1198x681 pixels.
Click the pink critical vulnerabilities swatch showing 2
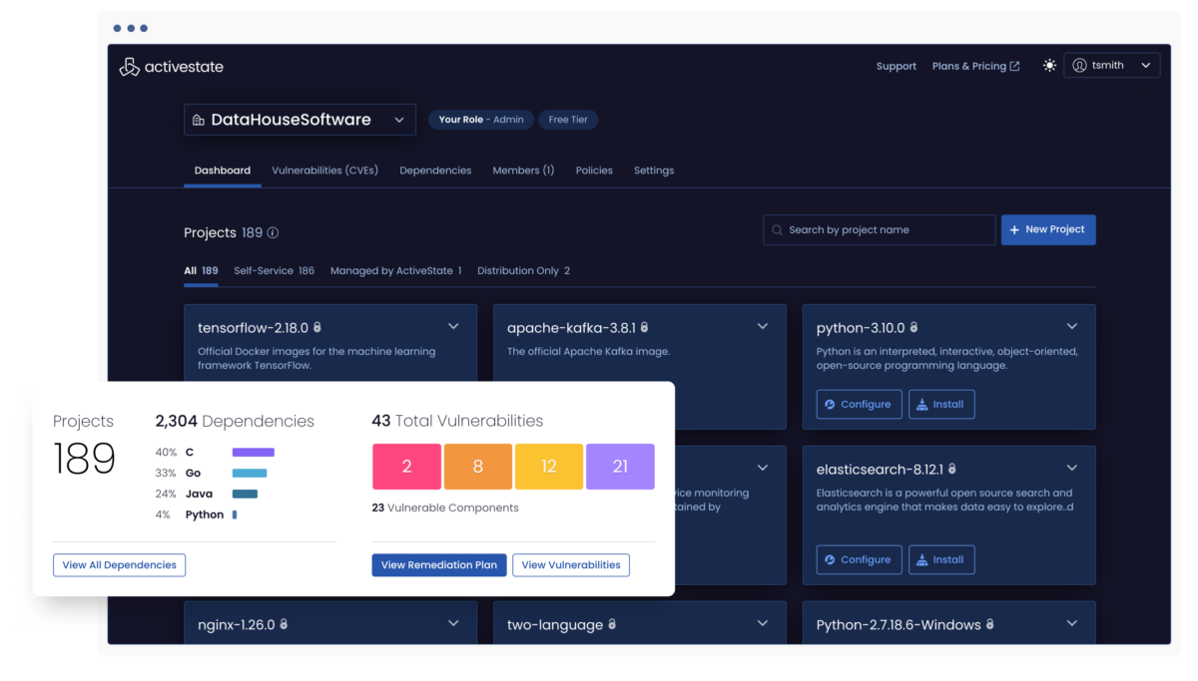click(x=406, y=466)
